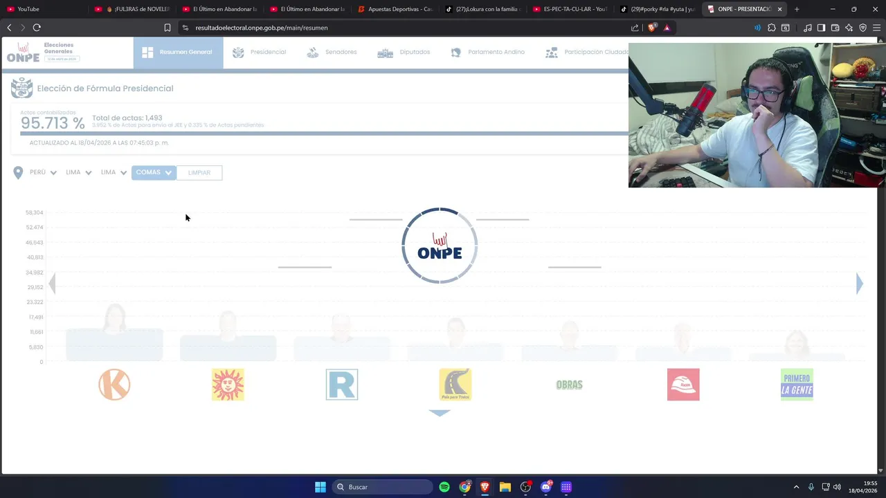The image size is (886, 498).
Task: Select the Parlamento Andino tab
Action: coord(488,53)
